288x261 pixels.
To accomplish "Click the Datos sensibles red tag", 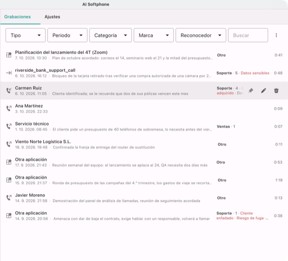I will (255, 73).
